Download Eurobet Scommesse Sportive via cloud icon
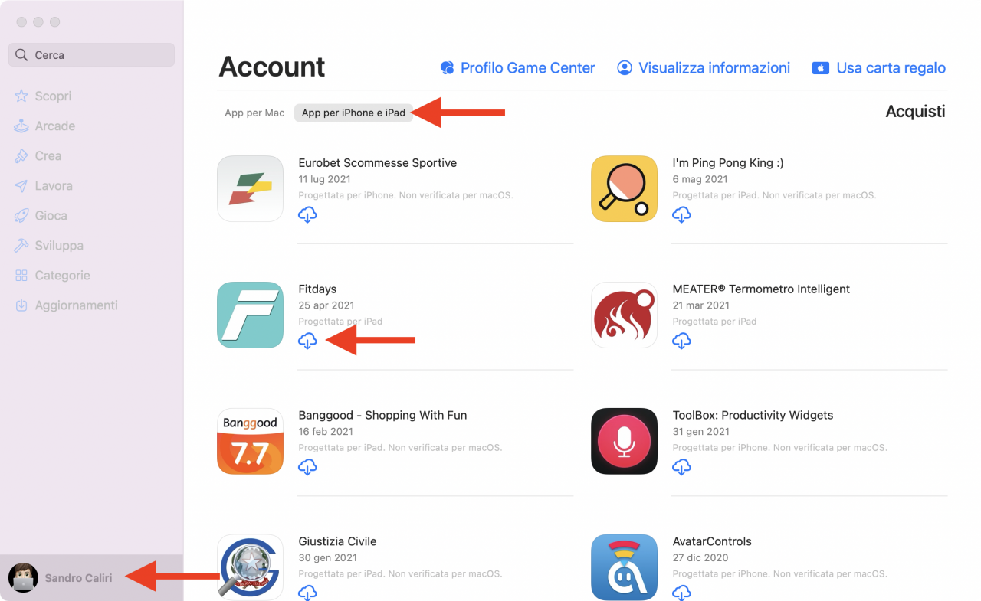This screenshot has height=601, width=981. pos(307,214)
